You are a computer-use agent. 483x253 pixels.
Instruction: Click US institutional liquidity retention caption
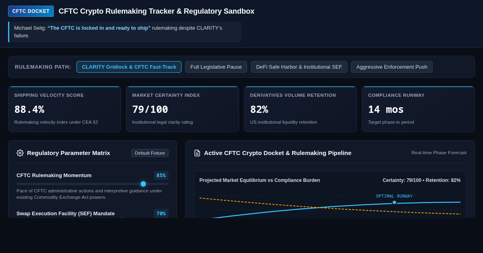coord(283,122)
